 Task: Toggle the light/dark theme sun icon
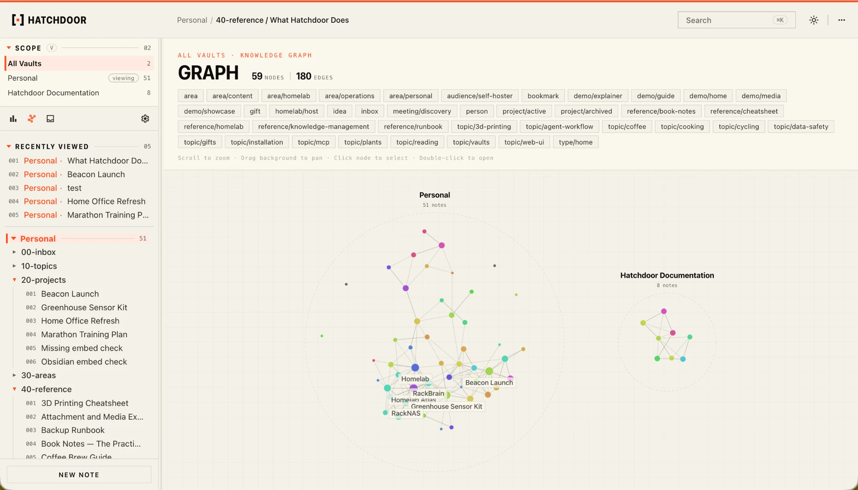point(813,20)
